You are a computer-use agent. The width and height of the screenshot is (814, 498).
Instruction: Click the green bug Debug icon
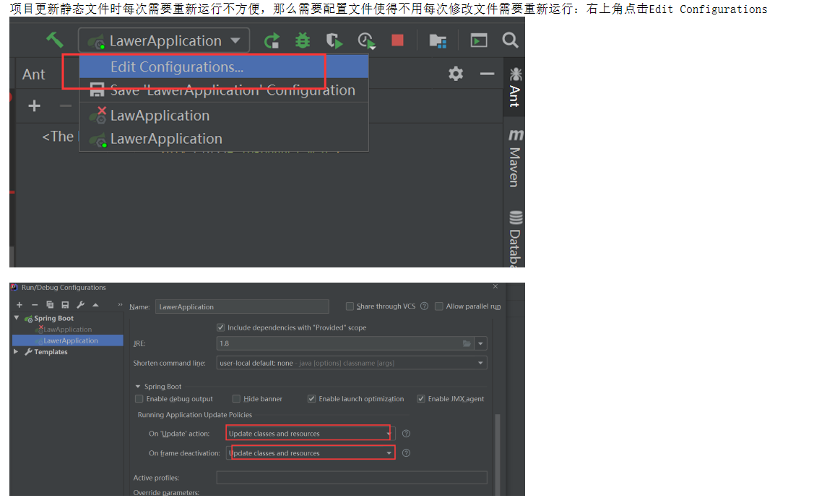[303, 40]
